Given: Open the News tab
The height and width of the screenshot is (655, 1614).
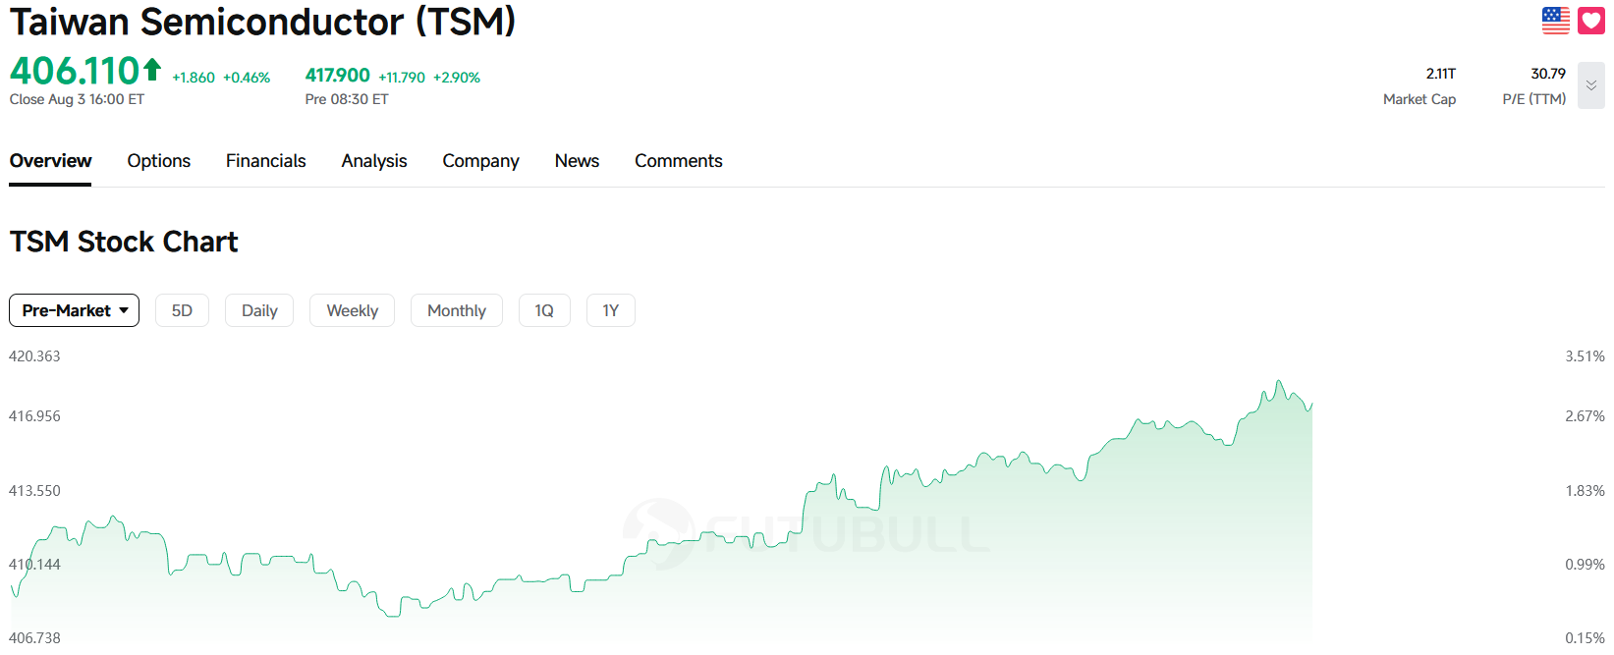Looking at the screenshot, I should 577,161.
